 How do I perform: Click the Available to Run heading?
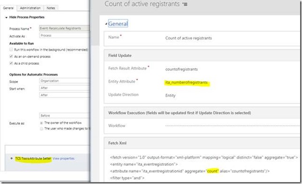(22, 43)
